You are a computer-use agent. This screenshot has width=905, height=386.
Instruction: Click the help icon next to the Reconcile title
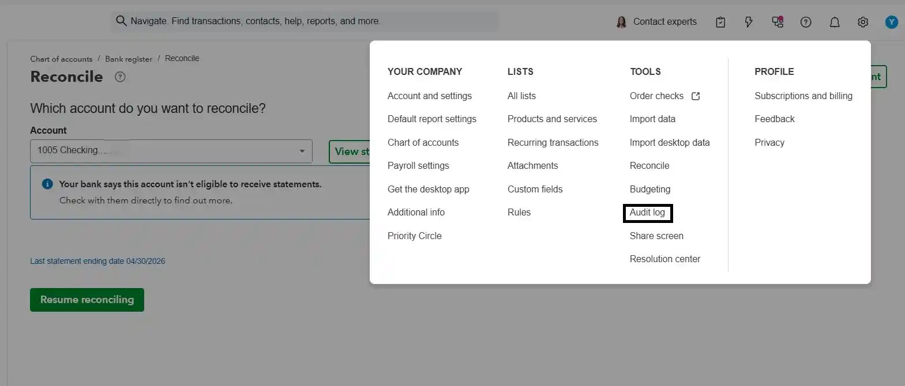[x=120, y=77]
